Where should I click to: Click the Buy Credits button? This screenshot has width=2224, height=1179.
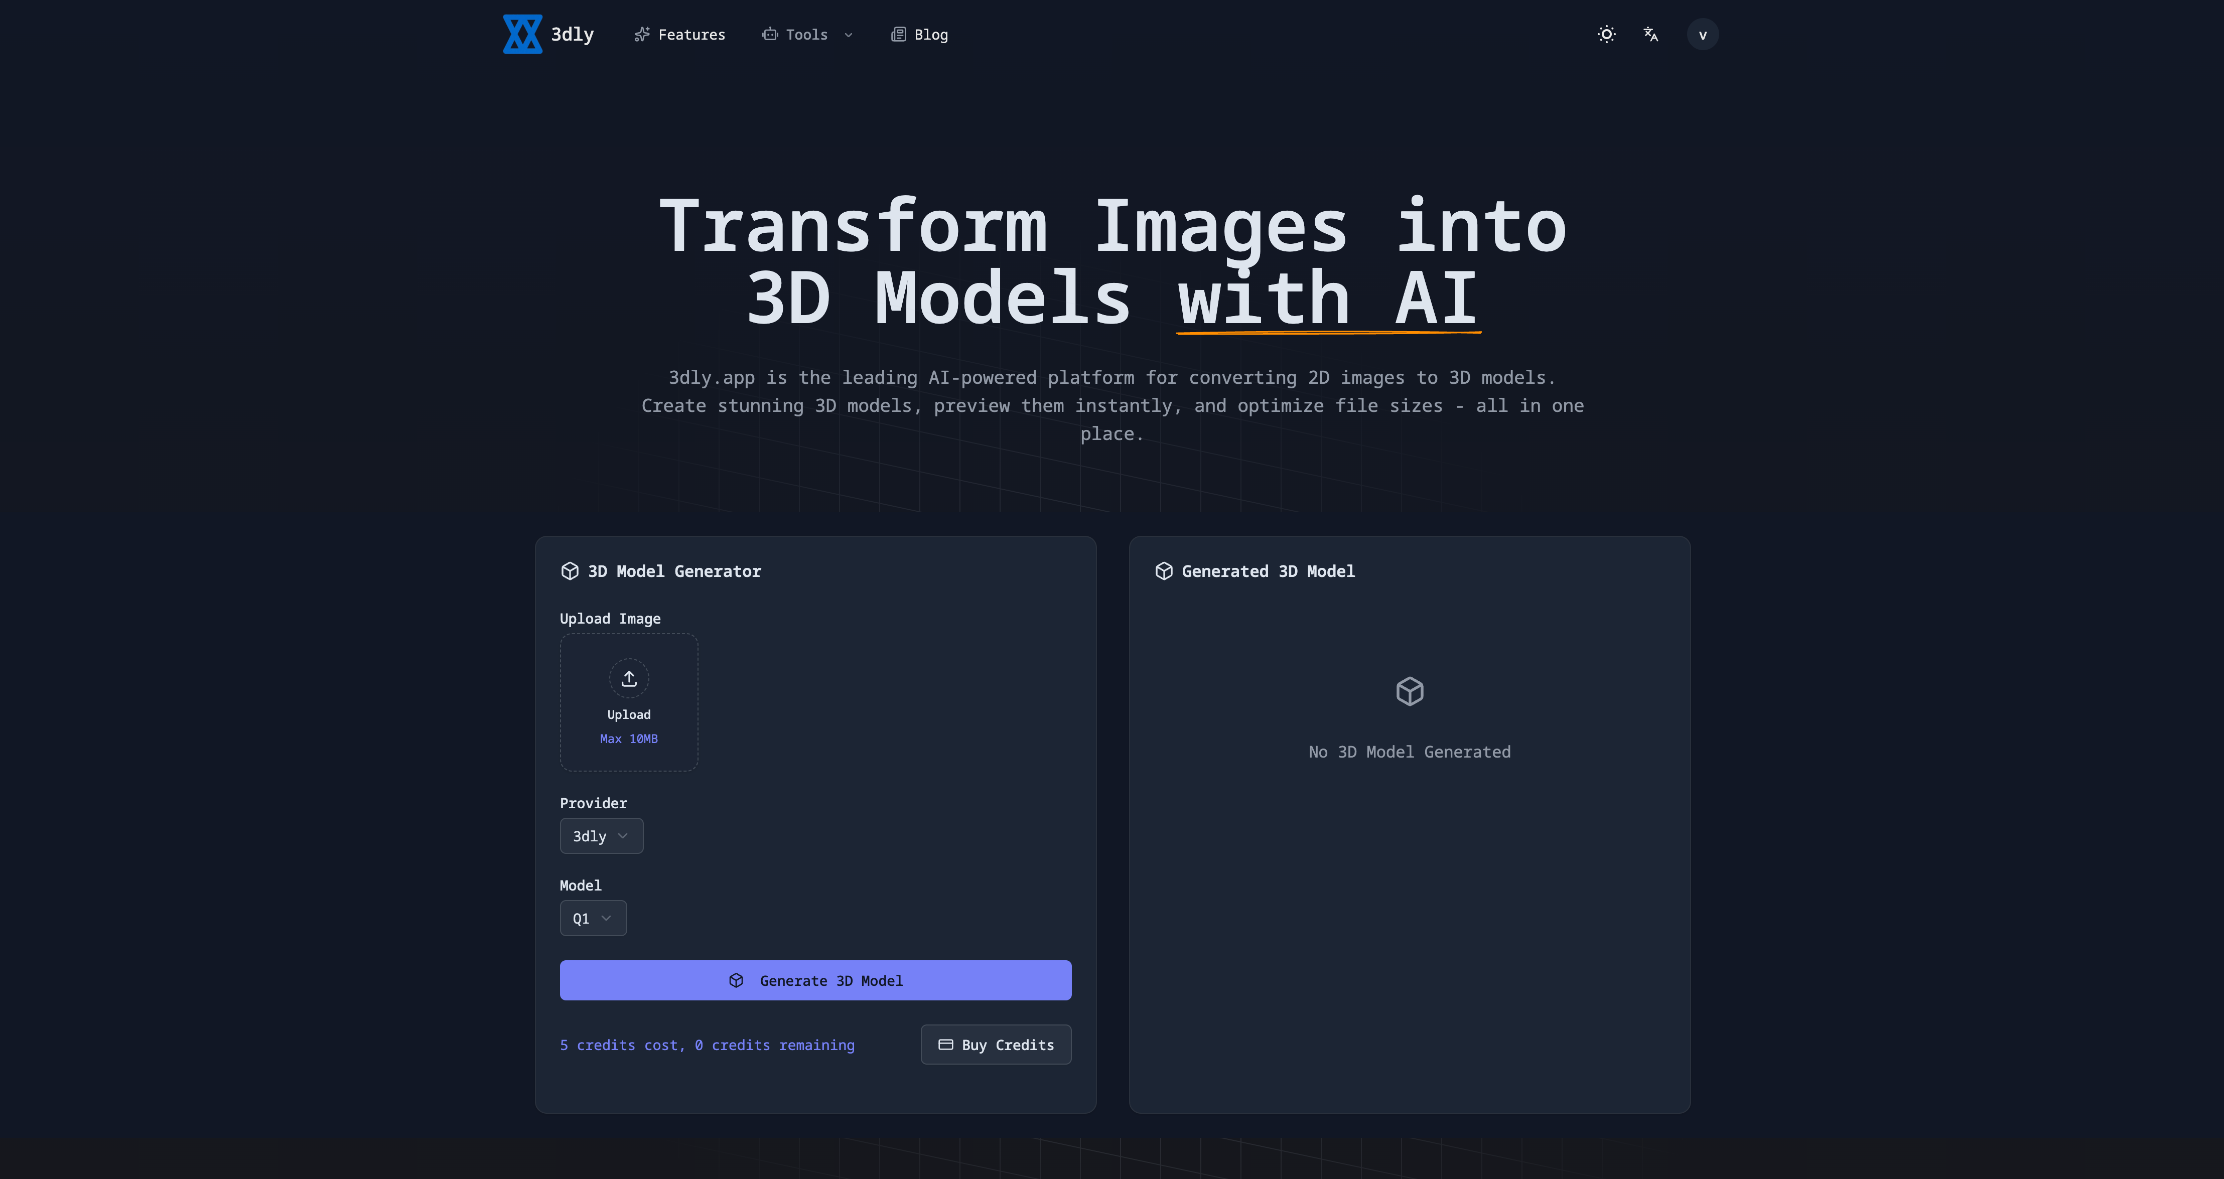click(995, 1045)
